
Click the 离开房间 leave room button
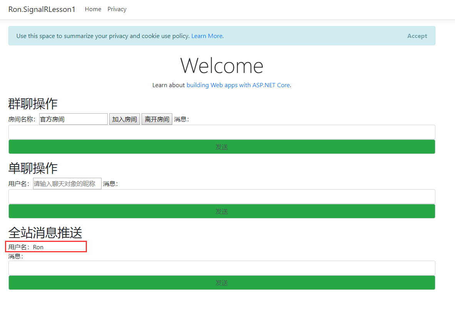157,119
